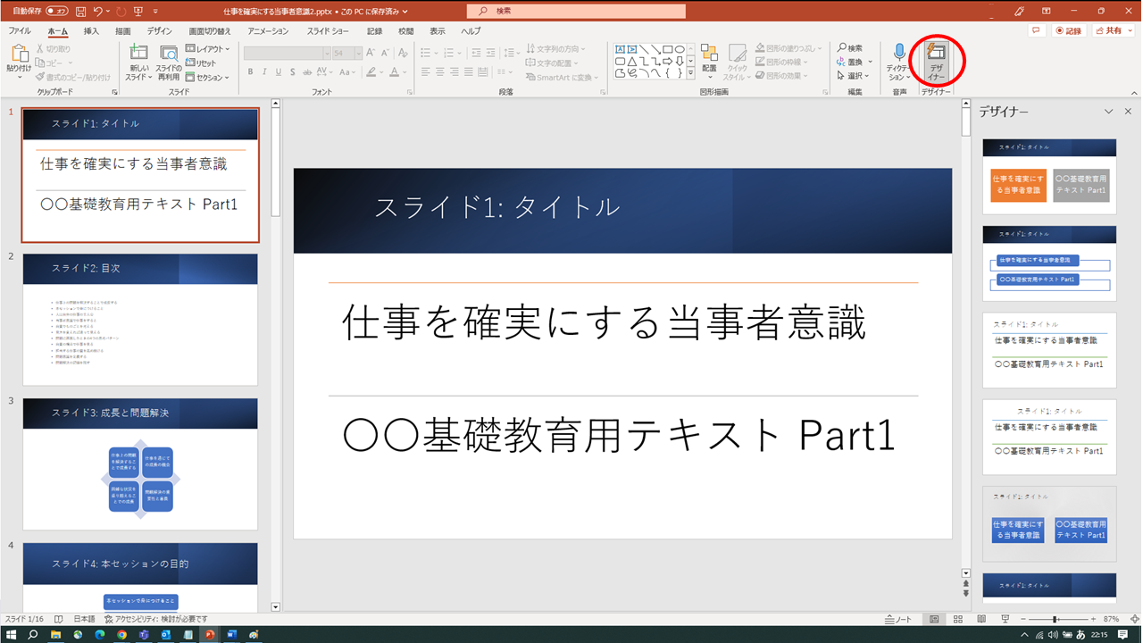Viewport: 1143px width, 643px height.
Task: Click language indicator 日本語 in status bar
Action: click(84, 619)
